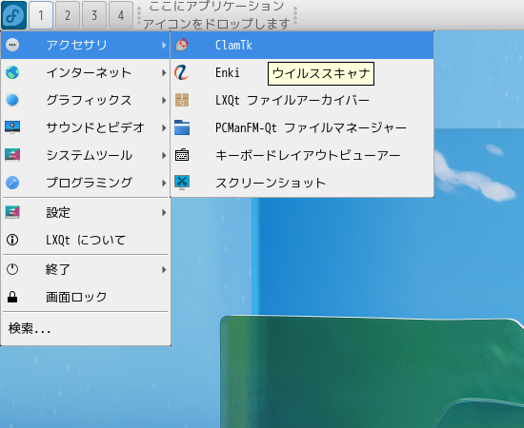Launch キーボードレイアウトビューアー
524x428 pixels.
pos(302,155)
